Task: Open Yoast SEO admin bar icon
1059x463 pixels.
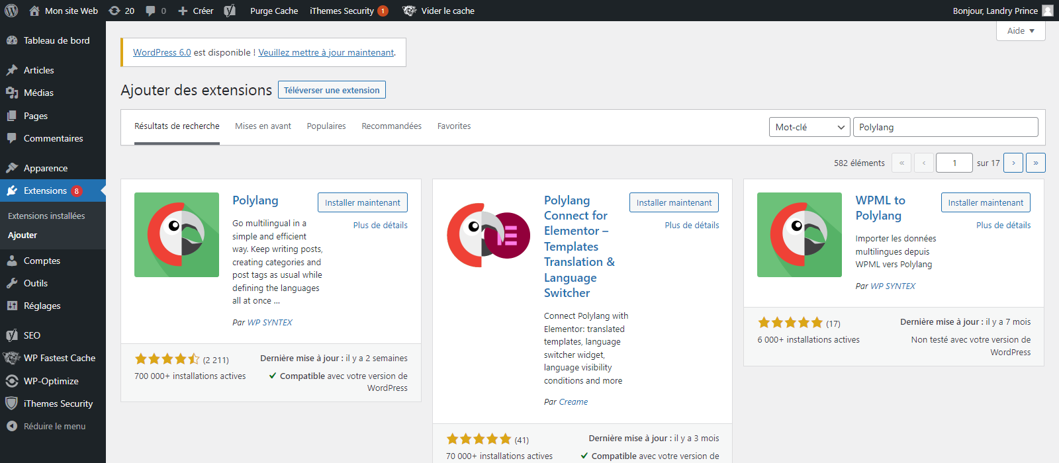Action: tap(230, 11)
